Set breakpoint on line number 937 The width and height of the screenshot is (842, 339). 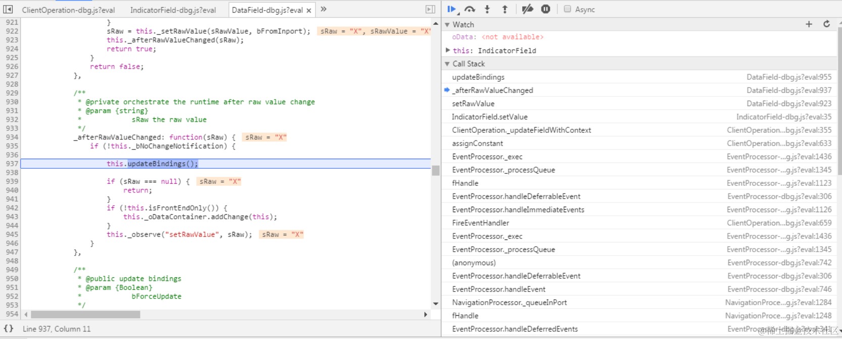pos(12,164)
